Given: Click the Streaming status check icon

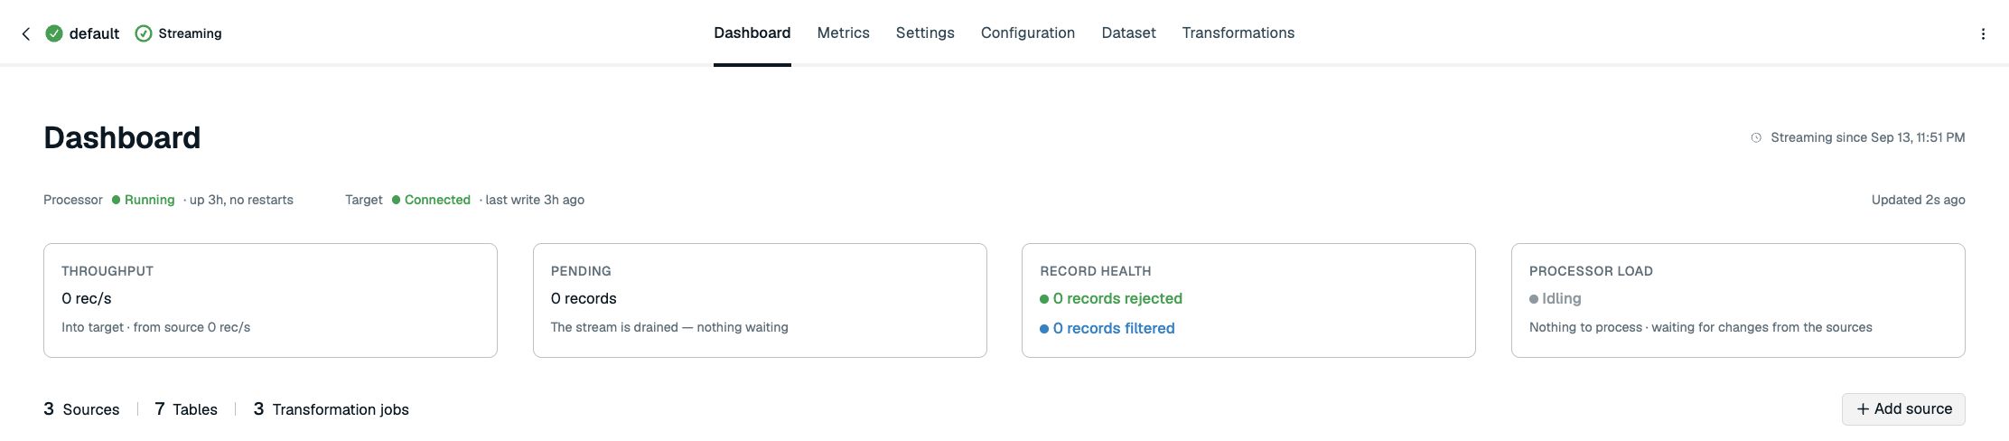Looking at the screenshot, I should point(143,33).
